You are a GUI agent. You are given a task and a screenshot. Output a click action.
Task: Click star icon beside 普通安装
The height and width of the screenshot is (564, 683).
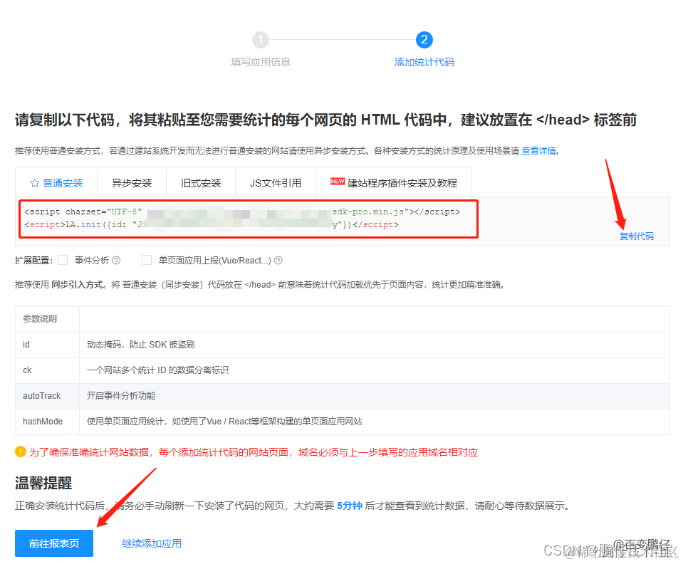tap(35, 183)
